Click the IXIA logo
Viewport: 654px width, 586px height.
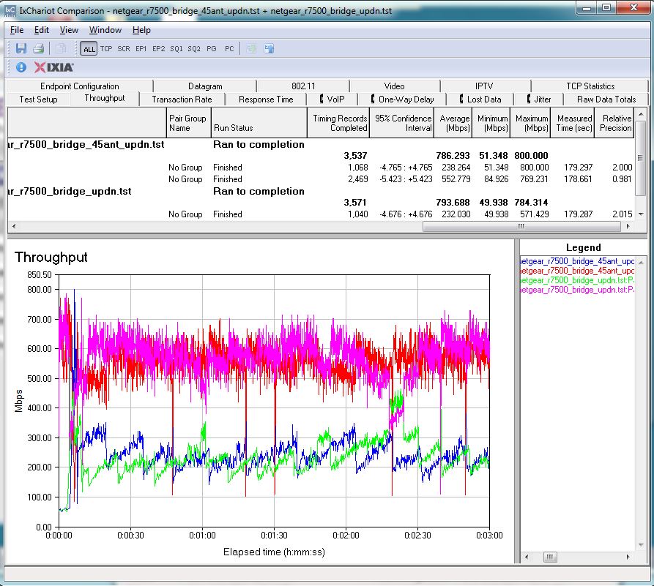point(53,67)
